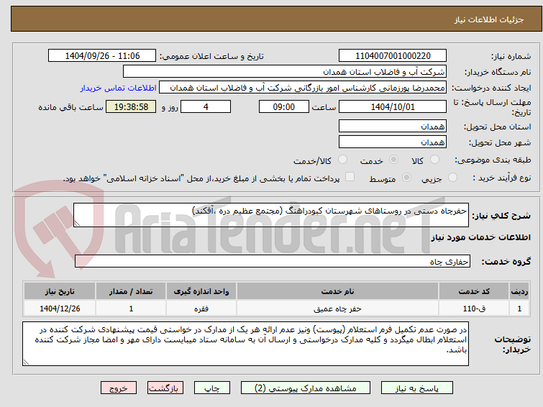Click the remaining days field showing 4
This screenshot has height=407, width=543.
click(x=206, y=106)
